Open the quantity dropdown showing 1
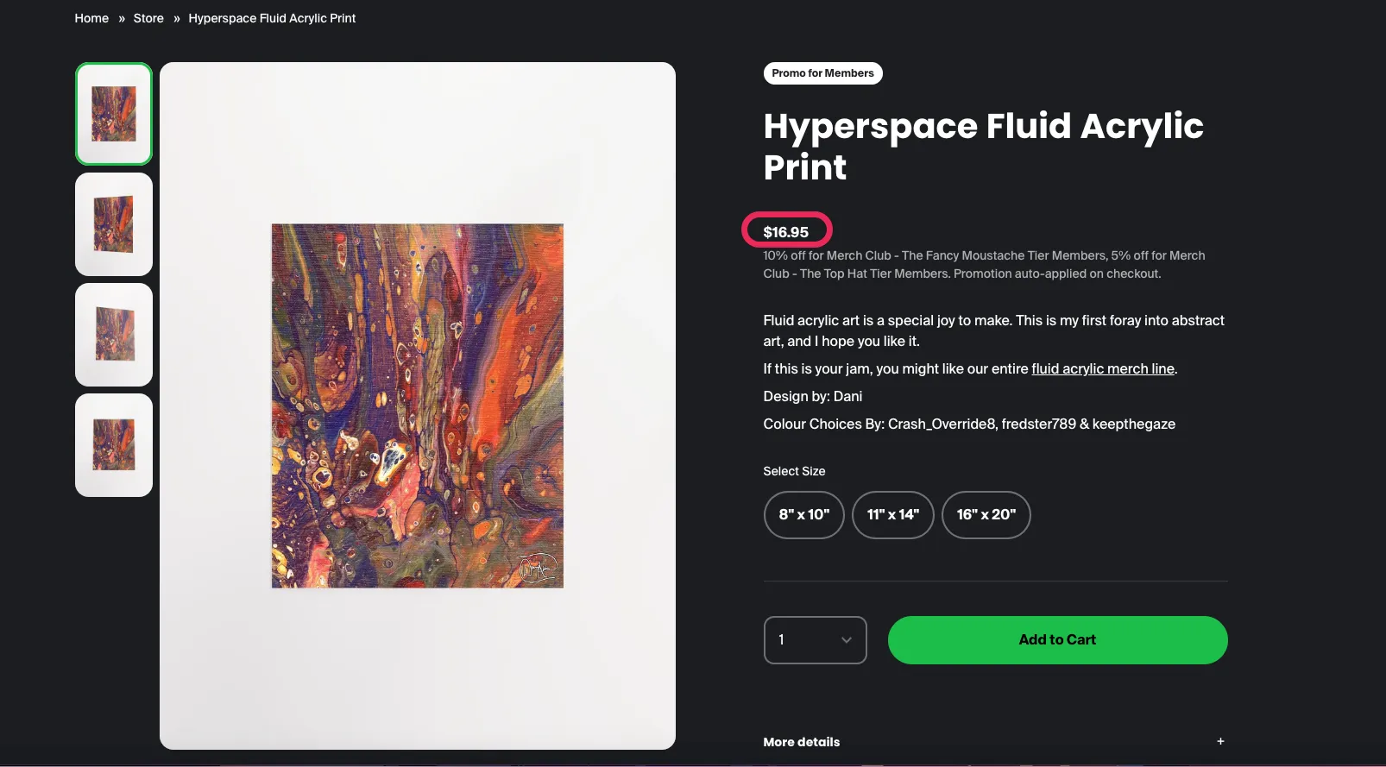Screen dimensions: 1386x767 (815, 640)
